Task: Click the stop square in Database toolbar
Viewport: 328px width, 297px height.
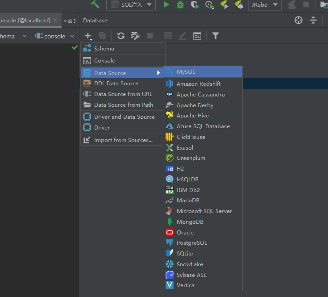Action: (x=150, y=36)
